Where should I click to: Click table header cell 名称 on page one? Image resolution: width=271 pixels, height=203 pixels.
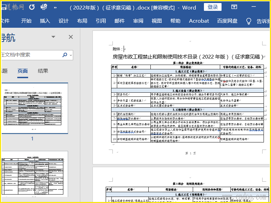134,67
